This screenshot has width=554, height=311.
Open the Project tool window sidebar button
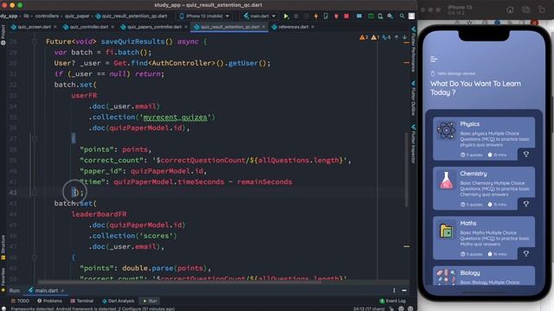(3, 35)
